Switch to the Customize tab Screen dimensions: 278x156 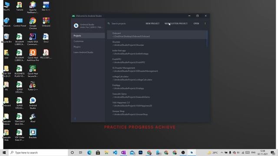tap(88, 41)
